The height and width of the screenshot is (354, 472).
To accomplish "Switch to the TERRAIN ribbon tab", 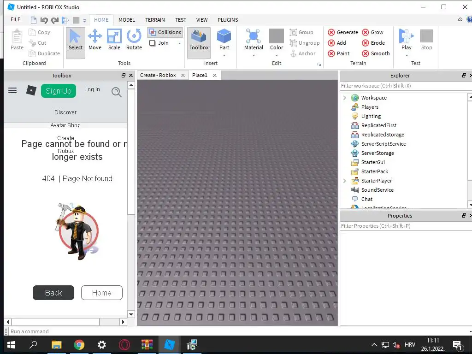I will tap(155, 20).
